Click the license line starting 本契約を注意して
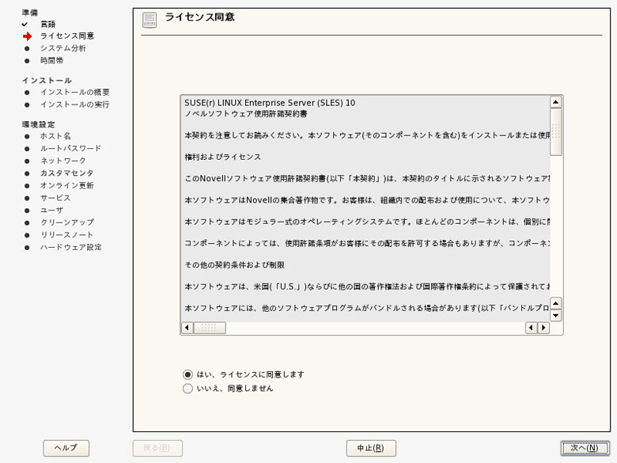Image resolution: width=617 pixels, height=463 pixels. coord(367,135)
